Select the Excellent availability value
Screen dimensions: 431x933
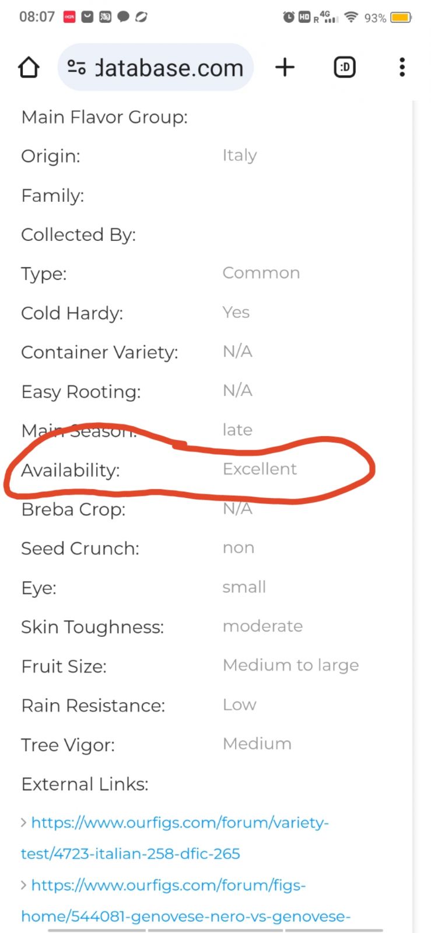click(x=260, y=469)
